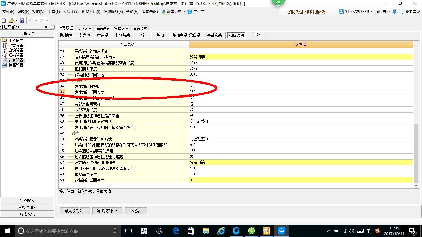Click the 导出规则(O) button
This screenshot has height=237, width=422.
pos(107,211)
